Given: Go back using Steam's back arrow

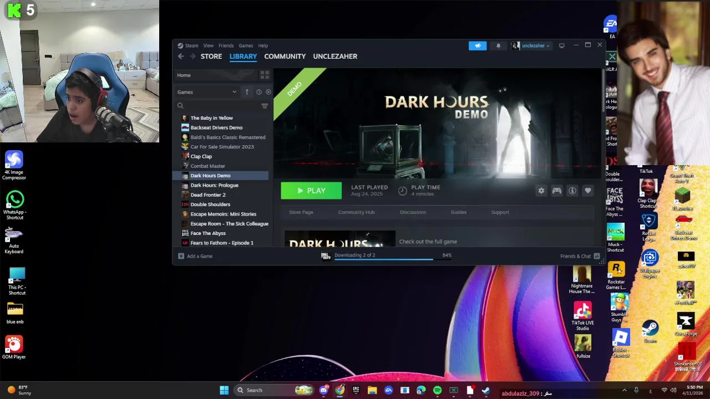Looking at the screenshot, I should point(181,57).
